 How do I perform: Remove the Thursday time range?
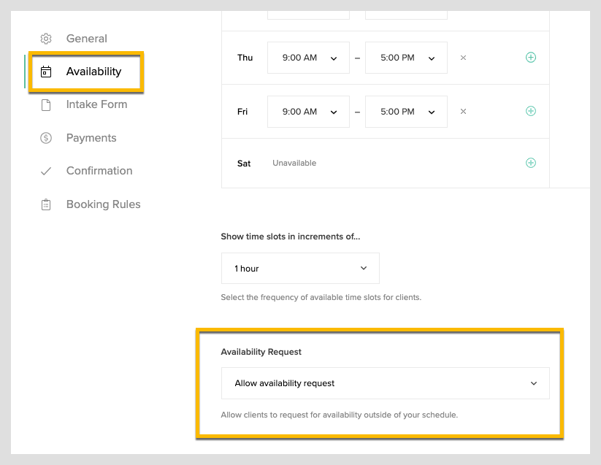[463, 58]
